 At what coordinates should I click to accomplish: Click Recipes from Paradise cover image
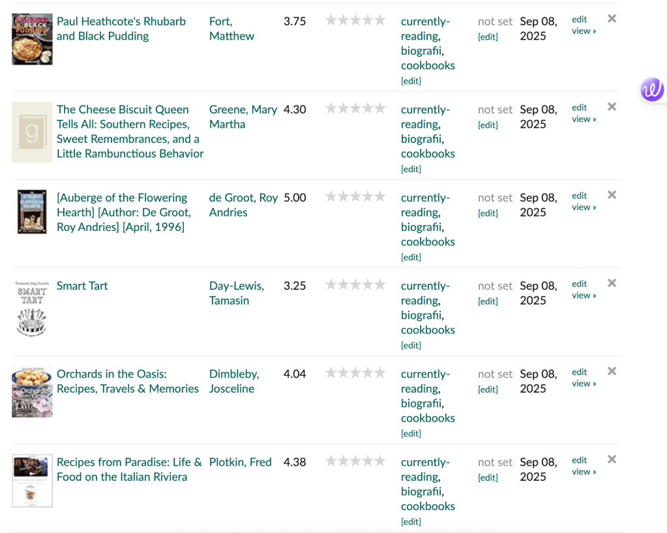[31, 481]
